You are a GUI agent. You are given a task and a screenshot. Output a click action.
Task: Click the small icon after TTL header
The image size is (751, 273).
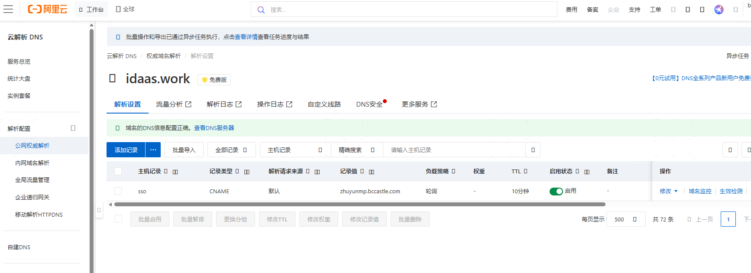(525, 171)
